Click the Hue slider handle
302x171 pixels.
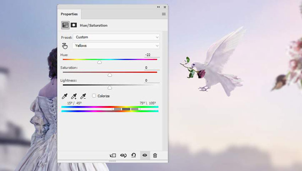100,62
